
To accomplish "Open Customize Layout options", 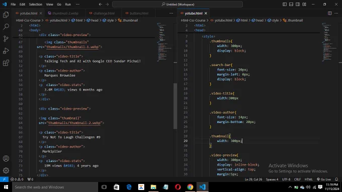I will [x=304, y=5].
